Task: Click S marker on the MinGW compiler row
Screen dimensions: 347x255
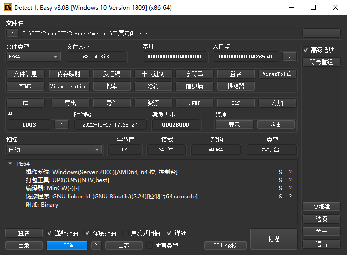Action: pos(280,188)
